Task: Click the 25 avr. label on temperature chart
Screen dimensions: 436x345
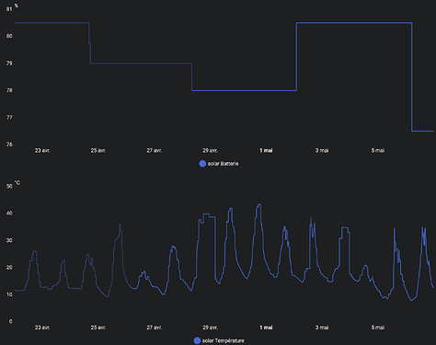Action: coord(98,328)
